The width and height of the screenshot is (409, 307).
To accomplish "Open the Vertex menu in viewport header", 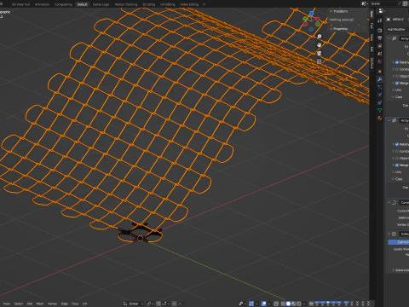I will pyautogui.click(x=52, y=304).
